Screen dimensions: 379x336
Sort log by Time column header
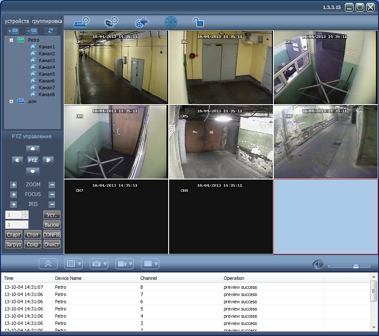(27, 278)
